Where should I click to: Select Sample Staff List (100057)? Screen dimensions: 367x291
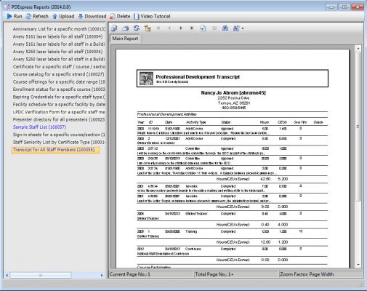(39, 127)
